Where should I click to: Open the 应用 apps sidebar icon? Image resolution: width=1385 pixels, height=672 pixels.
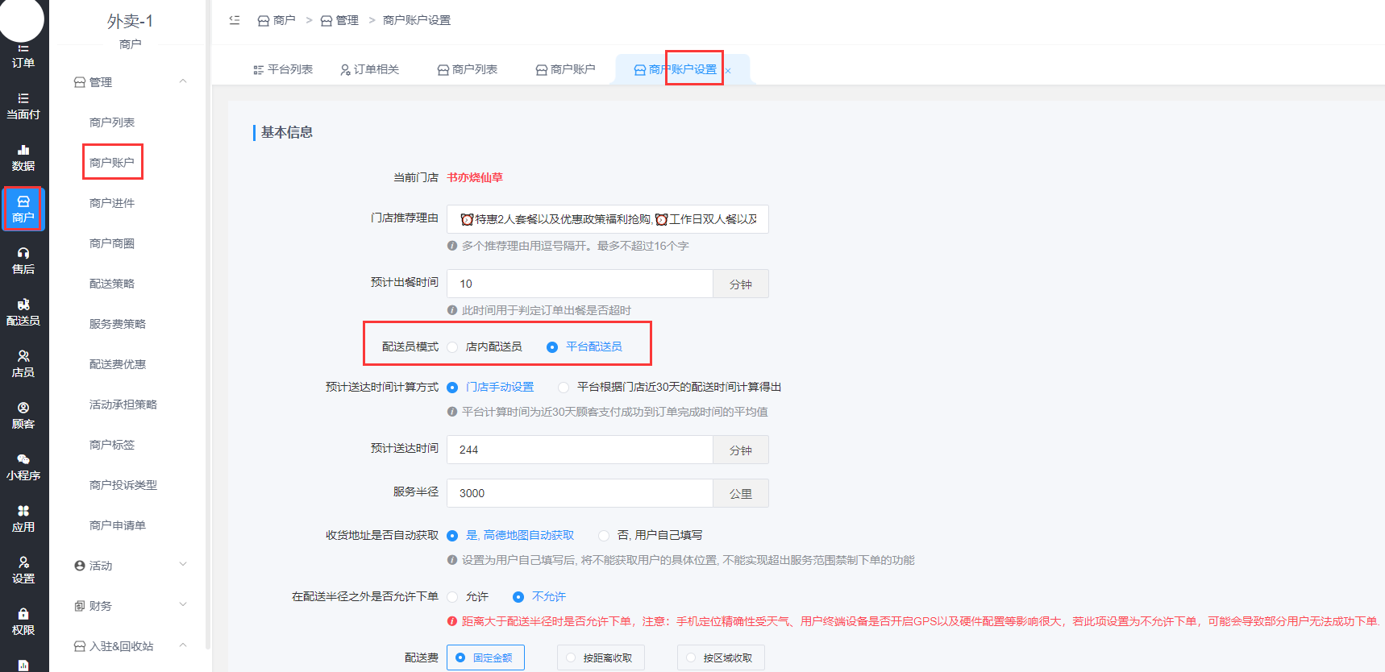(x=23, y=519)
